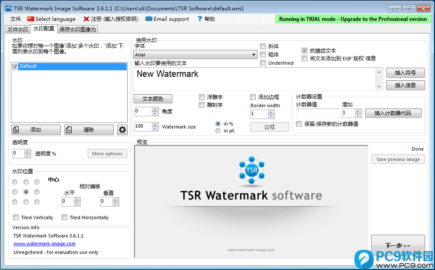Click the blue question mark help icon
Image resolution: width=435 pixels, height=270 pixels.
click(199, 19)
